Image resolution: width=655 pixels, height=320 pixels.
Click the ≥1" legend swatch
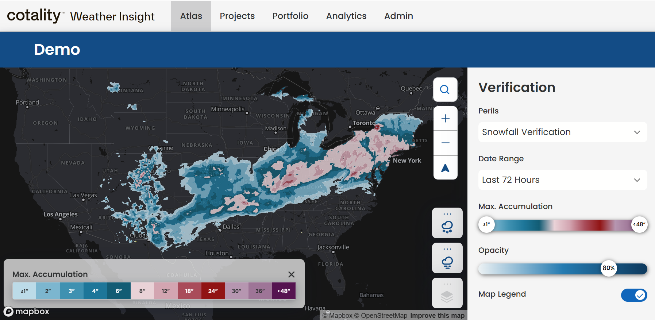(24, 291)
